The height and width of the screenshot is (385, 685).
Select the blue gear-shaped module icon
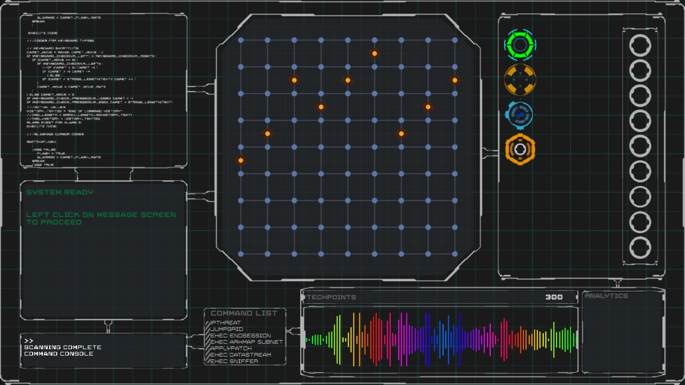(x=520, y=115)
